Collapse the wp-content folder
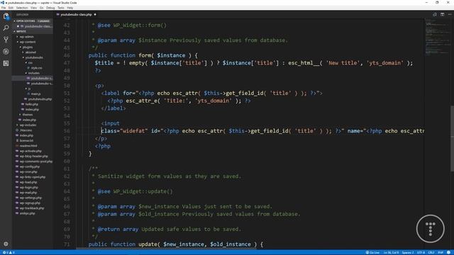Image resolution: width=454 pixels, height=255 pixels. click(x=27, y=42)
